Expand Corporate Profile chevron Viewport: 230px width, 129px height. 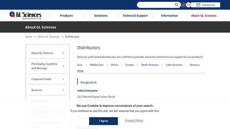pyautogui.click(x=63, y=79)
